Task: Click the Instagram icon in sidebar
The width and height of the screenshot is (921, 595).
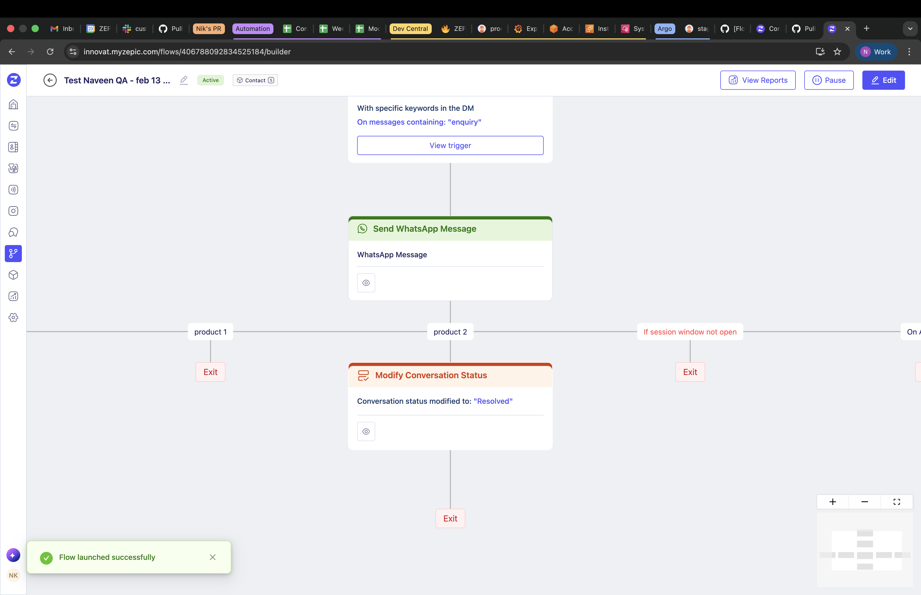Action: 13,211
